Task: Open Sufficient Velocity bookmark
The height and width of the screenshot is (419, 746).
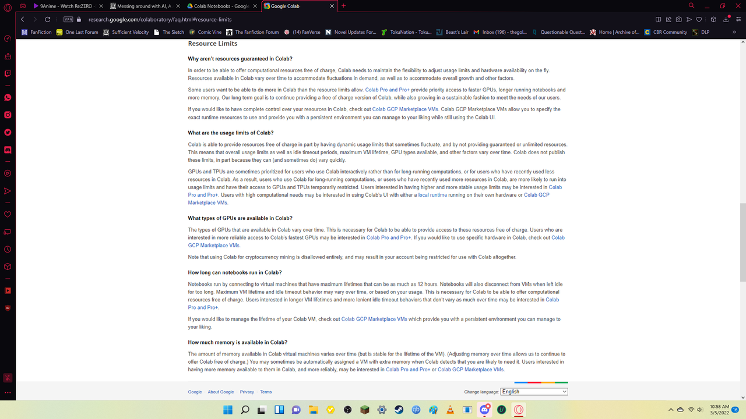Action: click(x=125, y=32)
